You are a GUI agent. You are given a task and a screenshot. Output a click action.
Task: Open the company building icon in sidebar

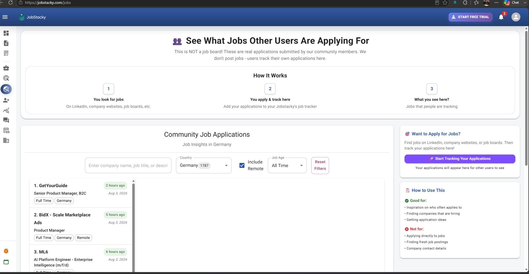tap(6, 140)
